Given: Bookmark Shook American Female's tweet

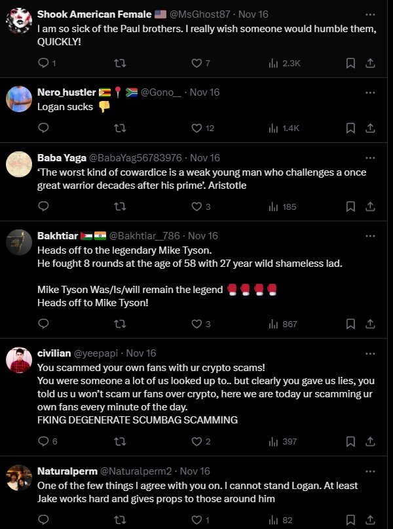Looking at the screenshot, I should (350, 64).
